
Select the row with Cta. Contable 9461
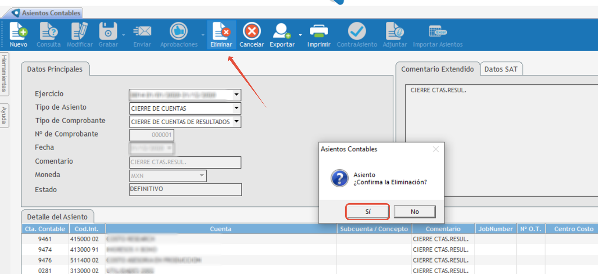pos(310,239)
